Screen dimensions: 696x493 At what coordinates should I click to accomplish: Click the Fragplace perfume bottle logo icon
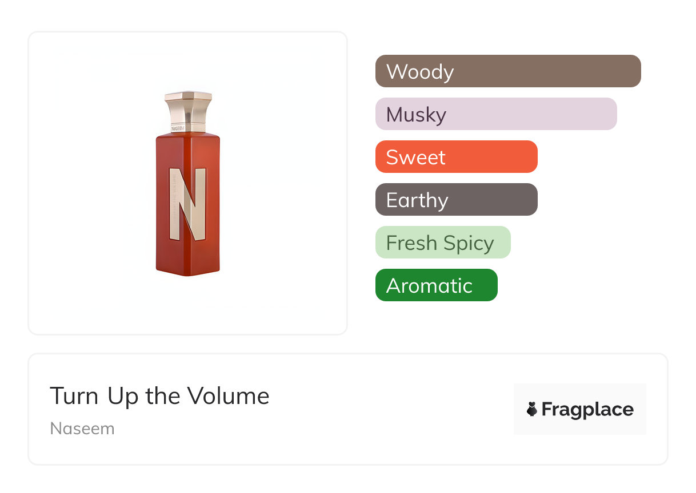pos(532,409)
